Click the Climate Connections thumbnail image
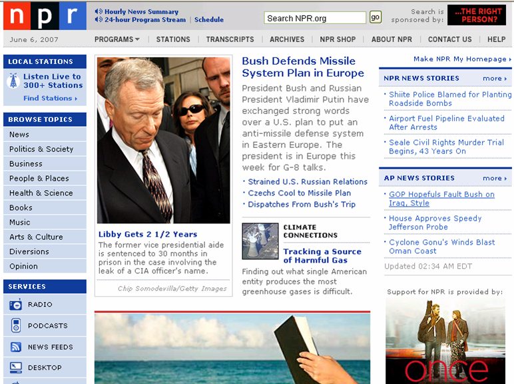 [260, 241]
